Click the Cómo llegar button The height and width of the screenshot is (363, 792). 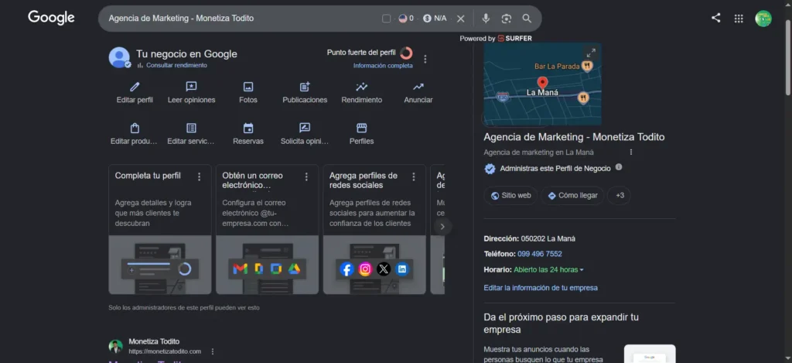tap(572, 196)
